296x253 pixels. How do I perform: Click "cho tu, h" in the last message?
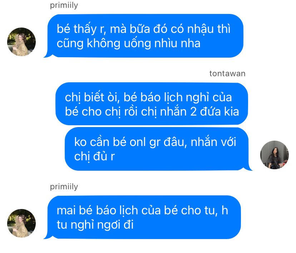pos(204,210)
